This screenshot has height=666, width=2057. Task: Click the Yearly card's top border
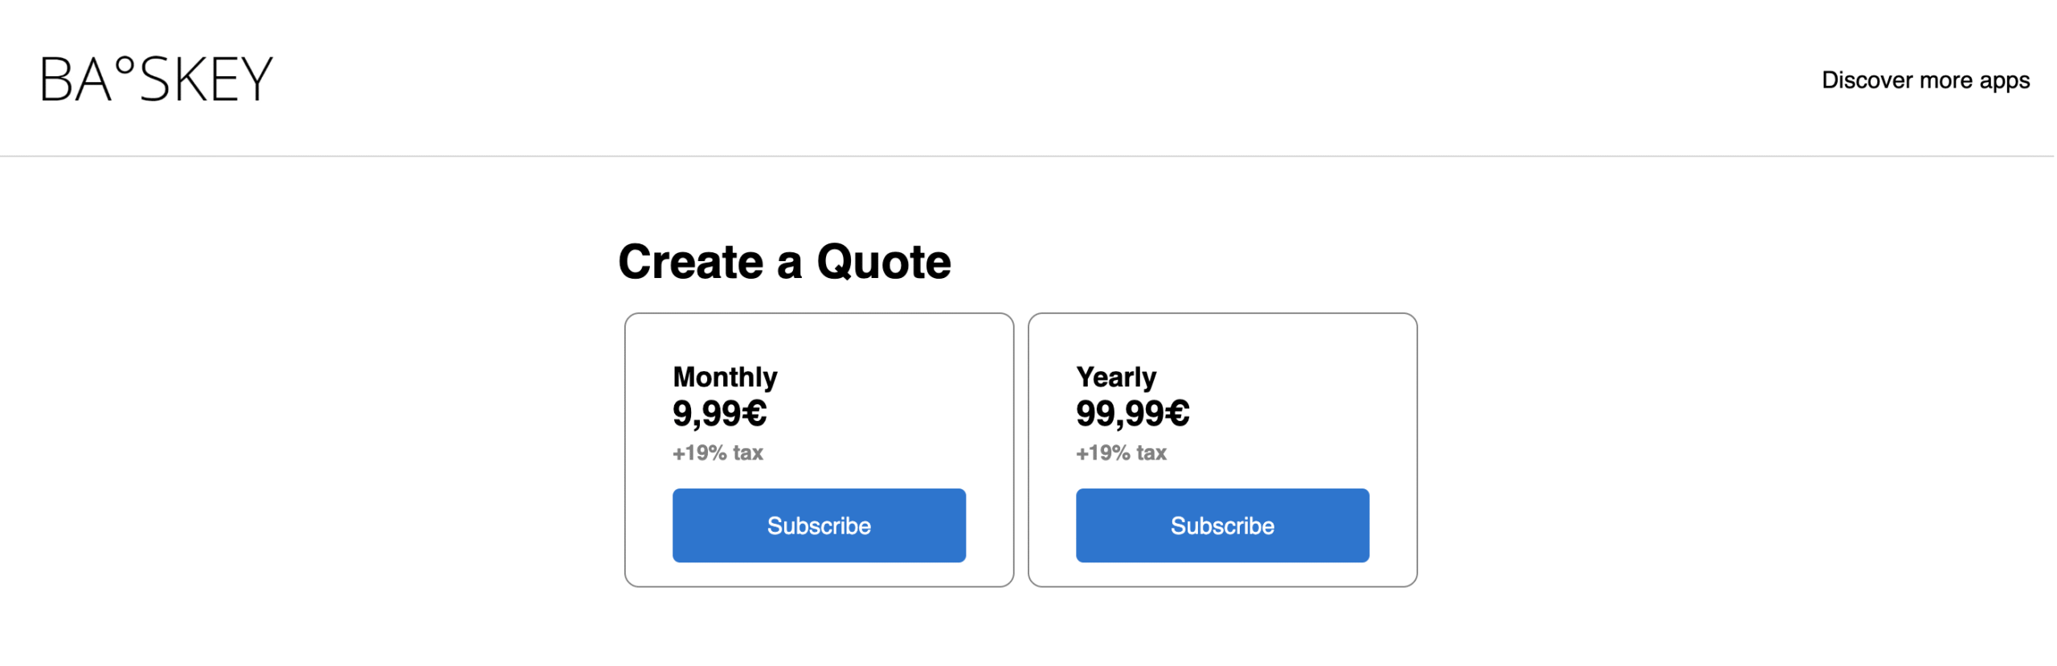1221,314
